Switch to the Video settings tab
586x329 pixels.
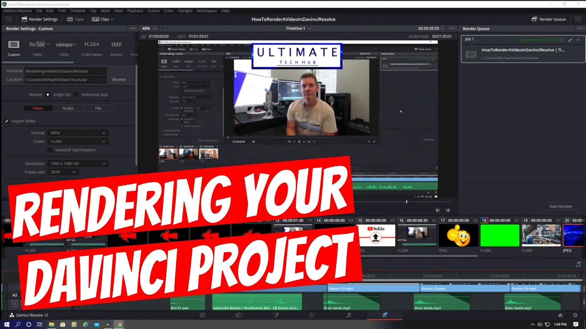pos(38,108)
